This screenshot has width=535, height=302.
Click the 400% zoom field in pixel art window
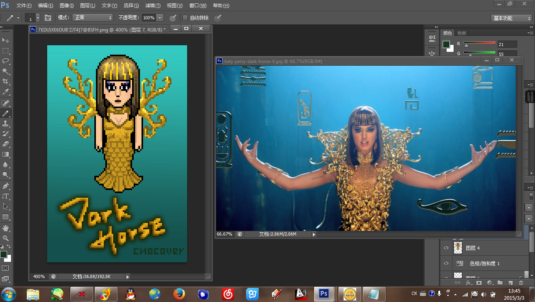tap(39, 277)
